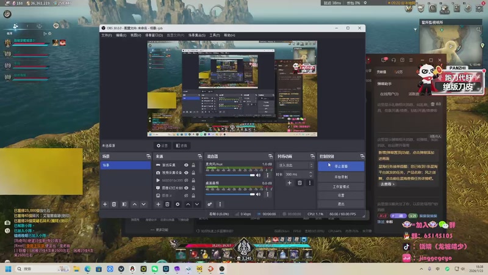Move scene down arrow in Scenes panel

(x=143, y=204)
